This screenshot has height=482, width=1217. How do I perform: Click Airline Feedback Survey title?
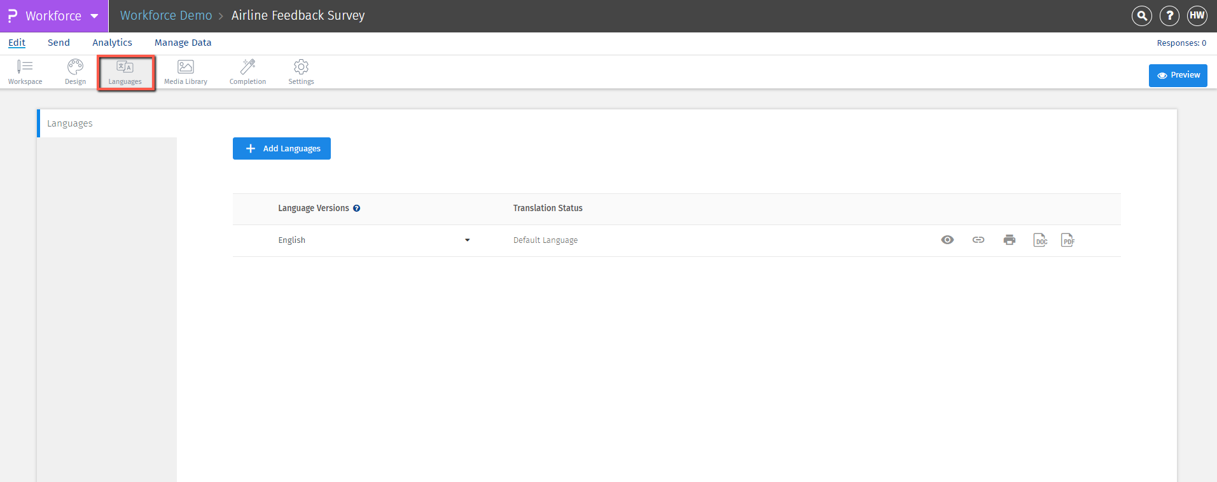point(298,15)
